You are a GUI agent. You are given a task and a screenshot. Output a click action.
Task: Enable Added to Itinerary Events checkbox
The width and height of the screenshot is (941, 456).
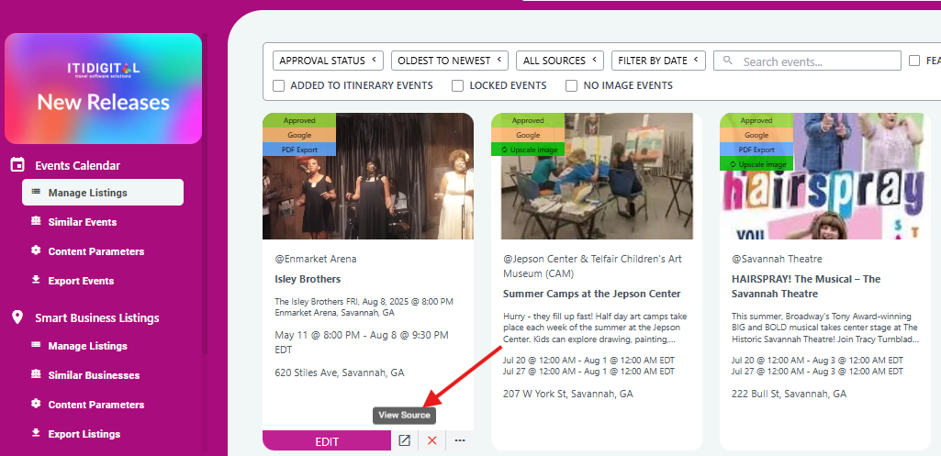(278, 86)
